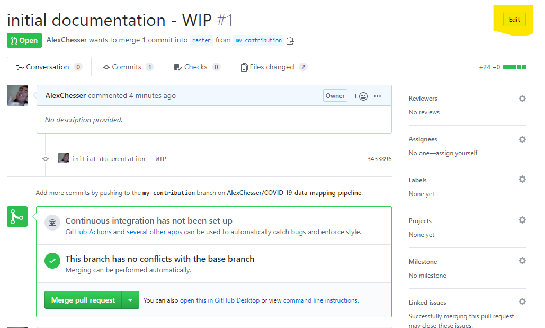Click the No description provided text

pos(84,120)
